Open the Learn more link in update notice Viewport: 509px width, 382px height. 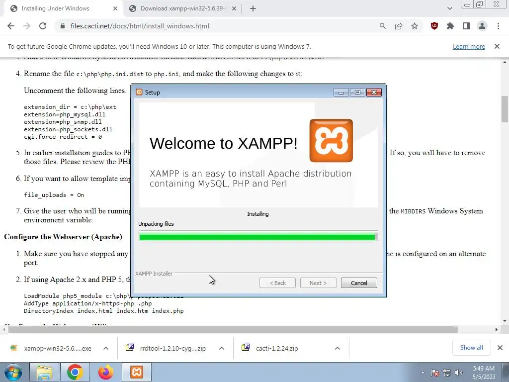[x=469, y=46]
